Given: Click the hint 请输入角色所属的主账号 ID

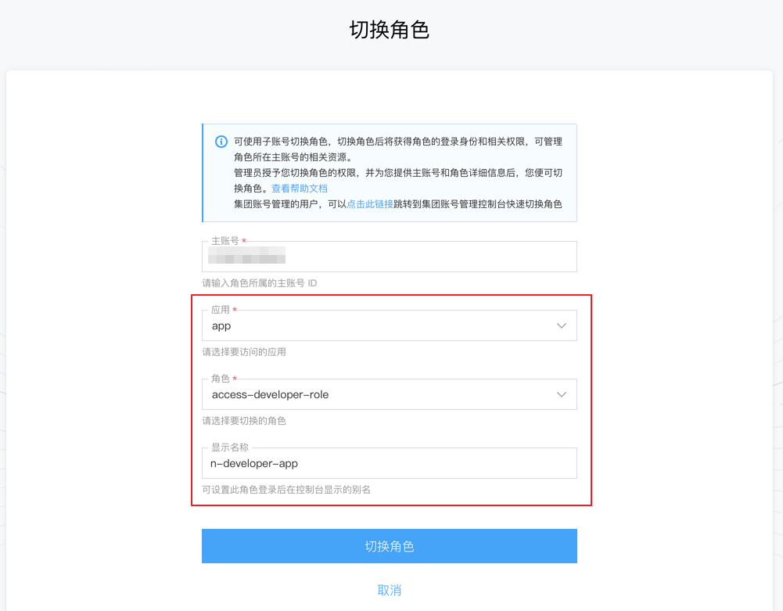Looking at the screenshot, I should (260, 283).
